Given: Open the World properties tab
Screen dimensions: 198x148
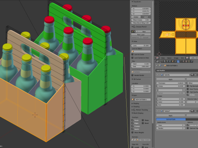Looking at the screenshot, I should (x=170, y=61).
